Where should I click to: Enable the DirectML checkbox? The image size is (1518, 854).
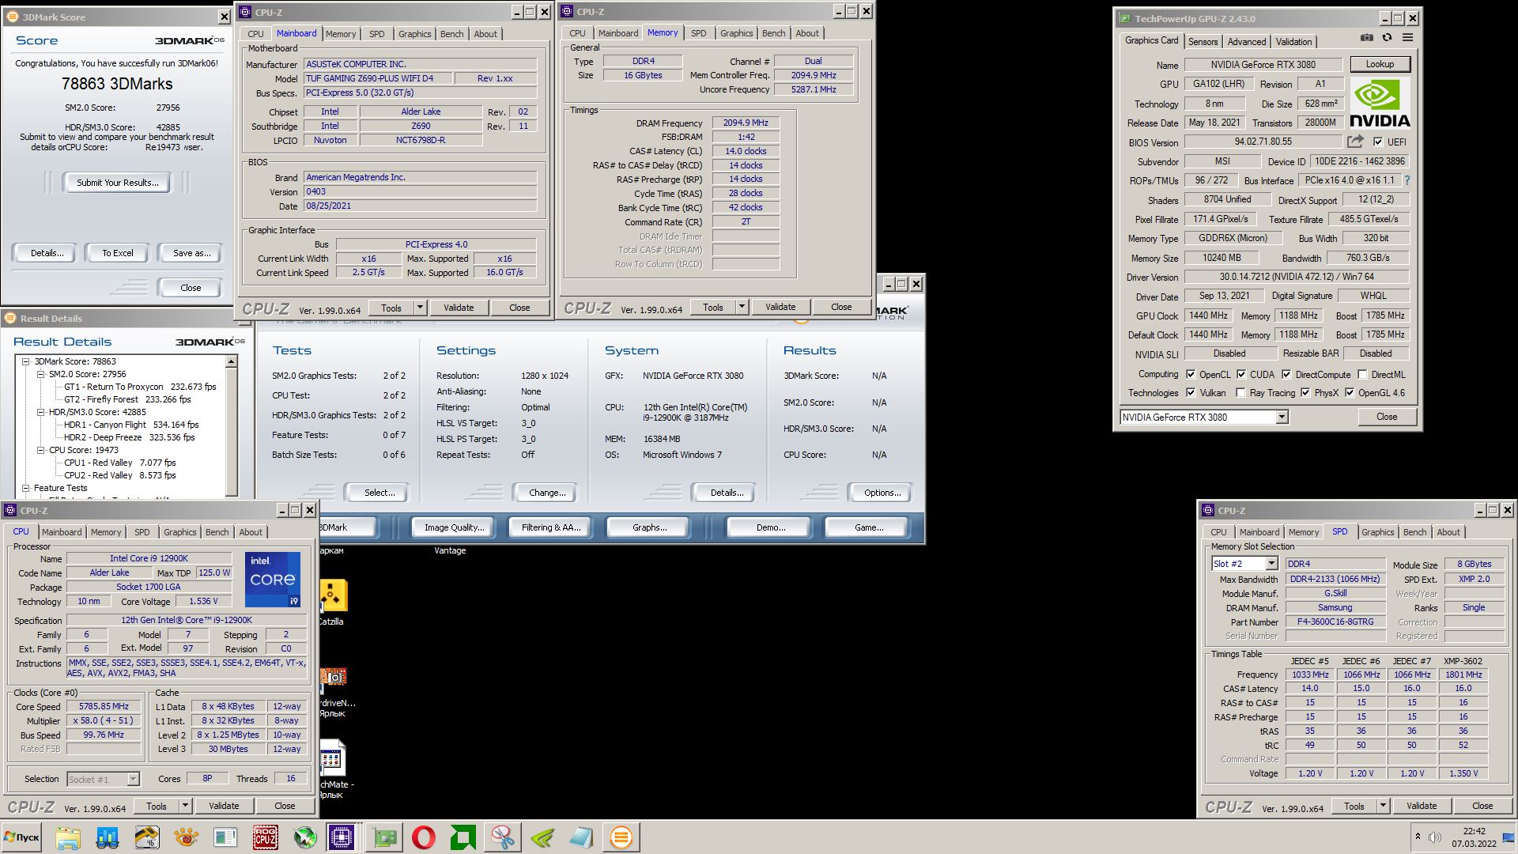click(x=1362, y=375)
